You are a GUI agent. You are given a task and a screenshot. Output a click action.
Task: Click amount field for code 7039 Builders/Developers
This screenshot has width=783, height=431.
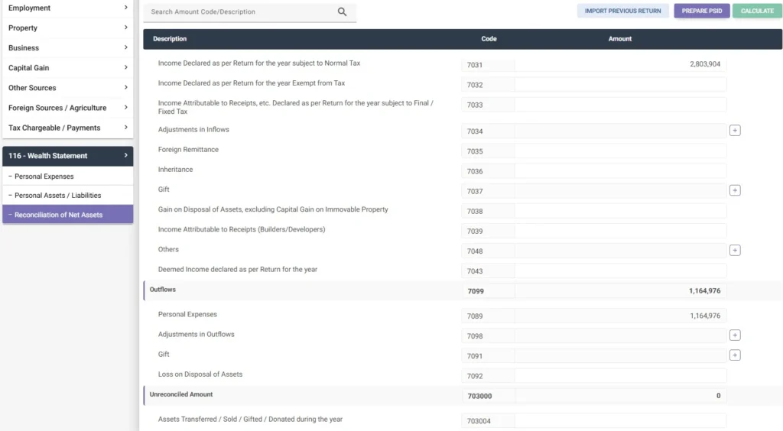[620, 231]
